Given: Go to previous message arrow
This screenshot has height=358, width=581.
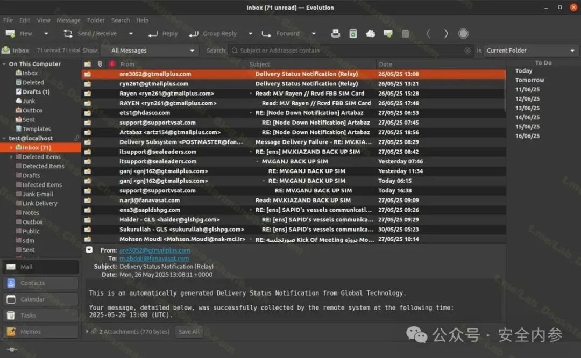Looking at the screenshot, I should (428, 34).
